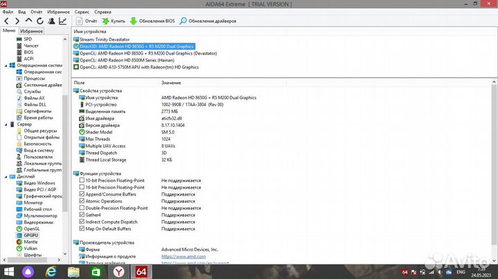This screenshot has width=498, height=279.
Task: Select OpenCL: AMD Radeon HD 8500M Series (Hainan)
Action: coord(127,60)
